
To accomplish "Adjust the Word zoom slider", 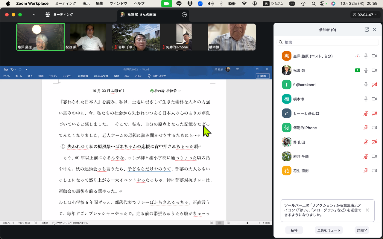I will coord(247,223).
